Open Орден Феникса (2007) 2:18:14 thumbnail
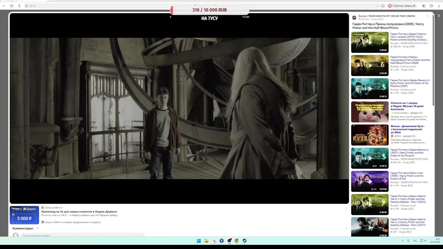 pyautogui.click(x=370, y=158)
